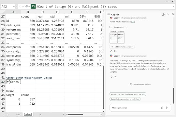Click Stop advanced analysis

point(140,84)
